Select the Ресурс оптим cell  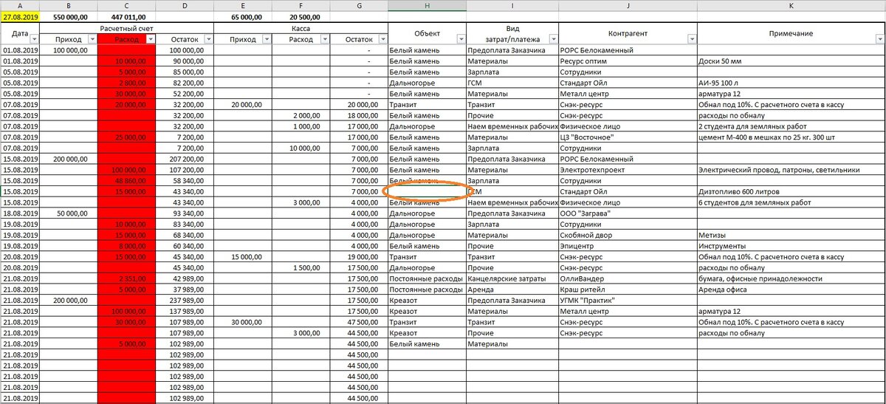pos(628,61)
